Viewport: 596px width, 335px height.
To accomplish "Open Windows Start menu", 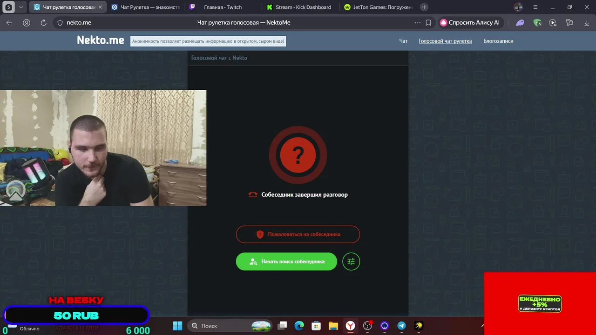I will (x=177, y=326).
